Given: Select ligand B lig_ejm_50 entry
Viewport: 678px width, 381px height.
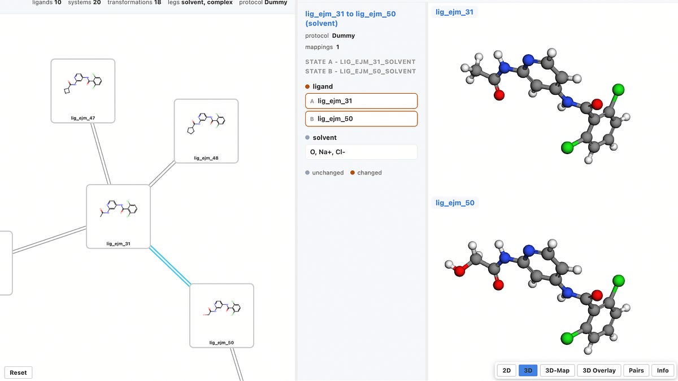Looking at the screenshot, I should (x=361, y=119).
